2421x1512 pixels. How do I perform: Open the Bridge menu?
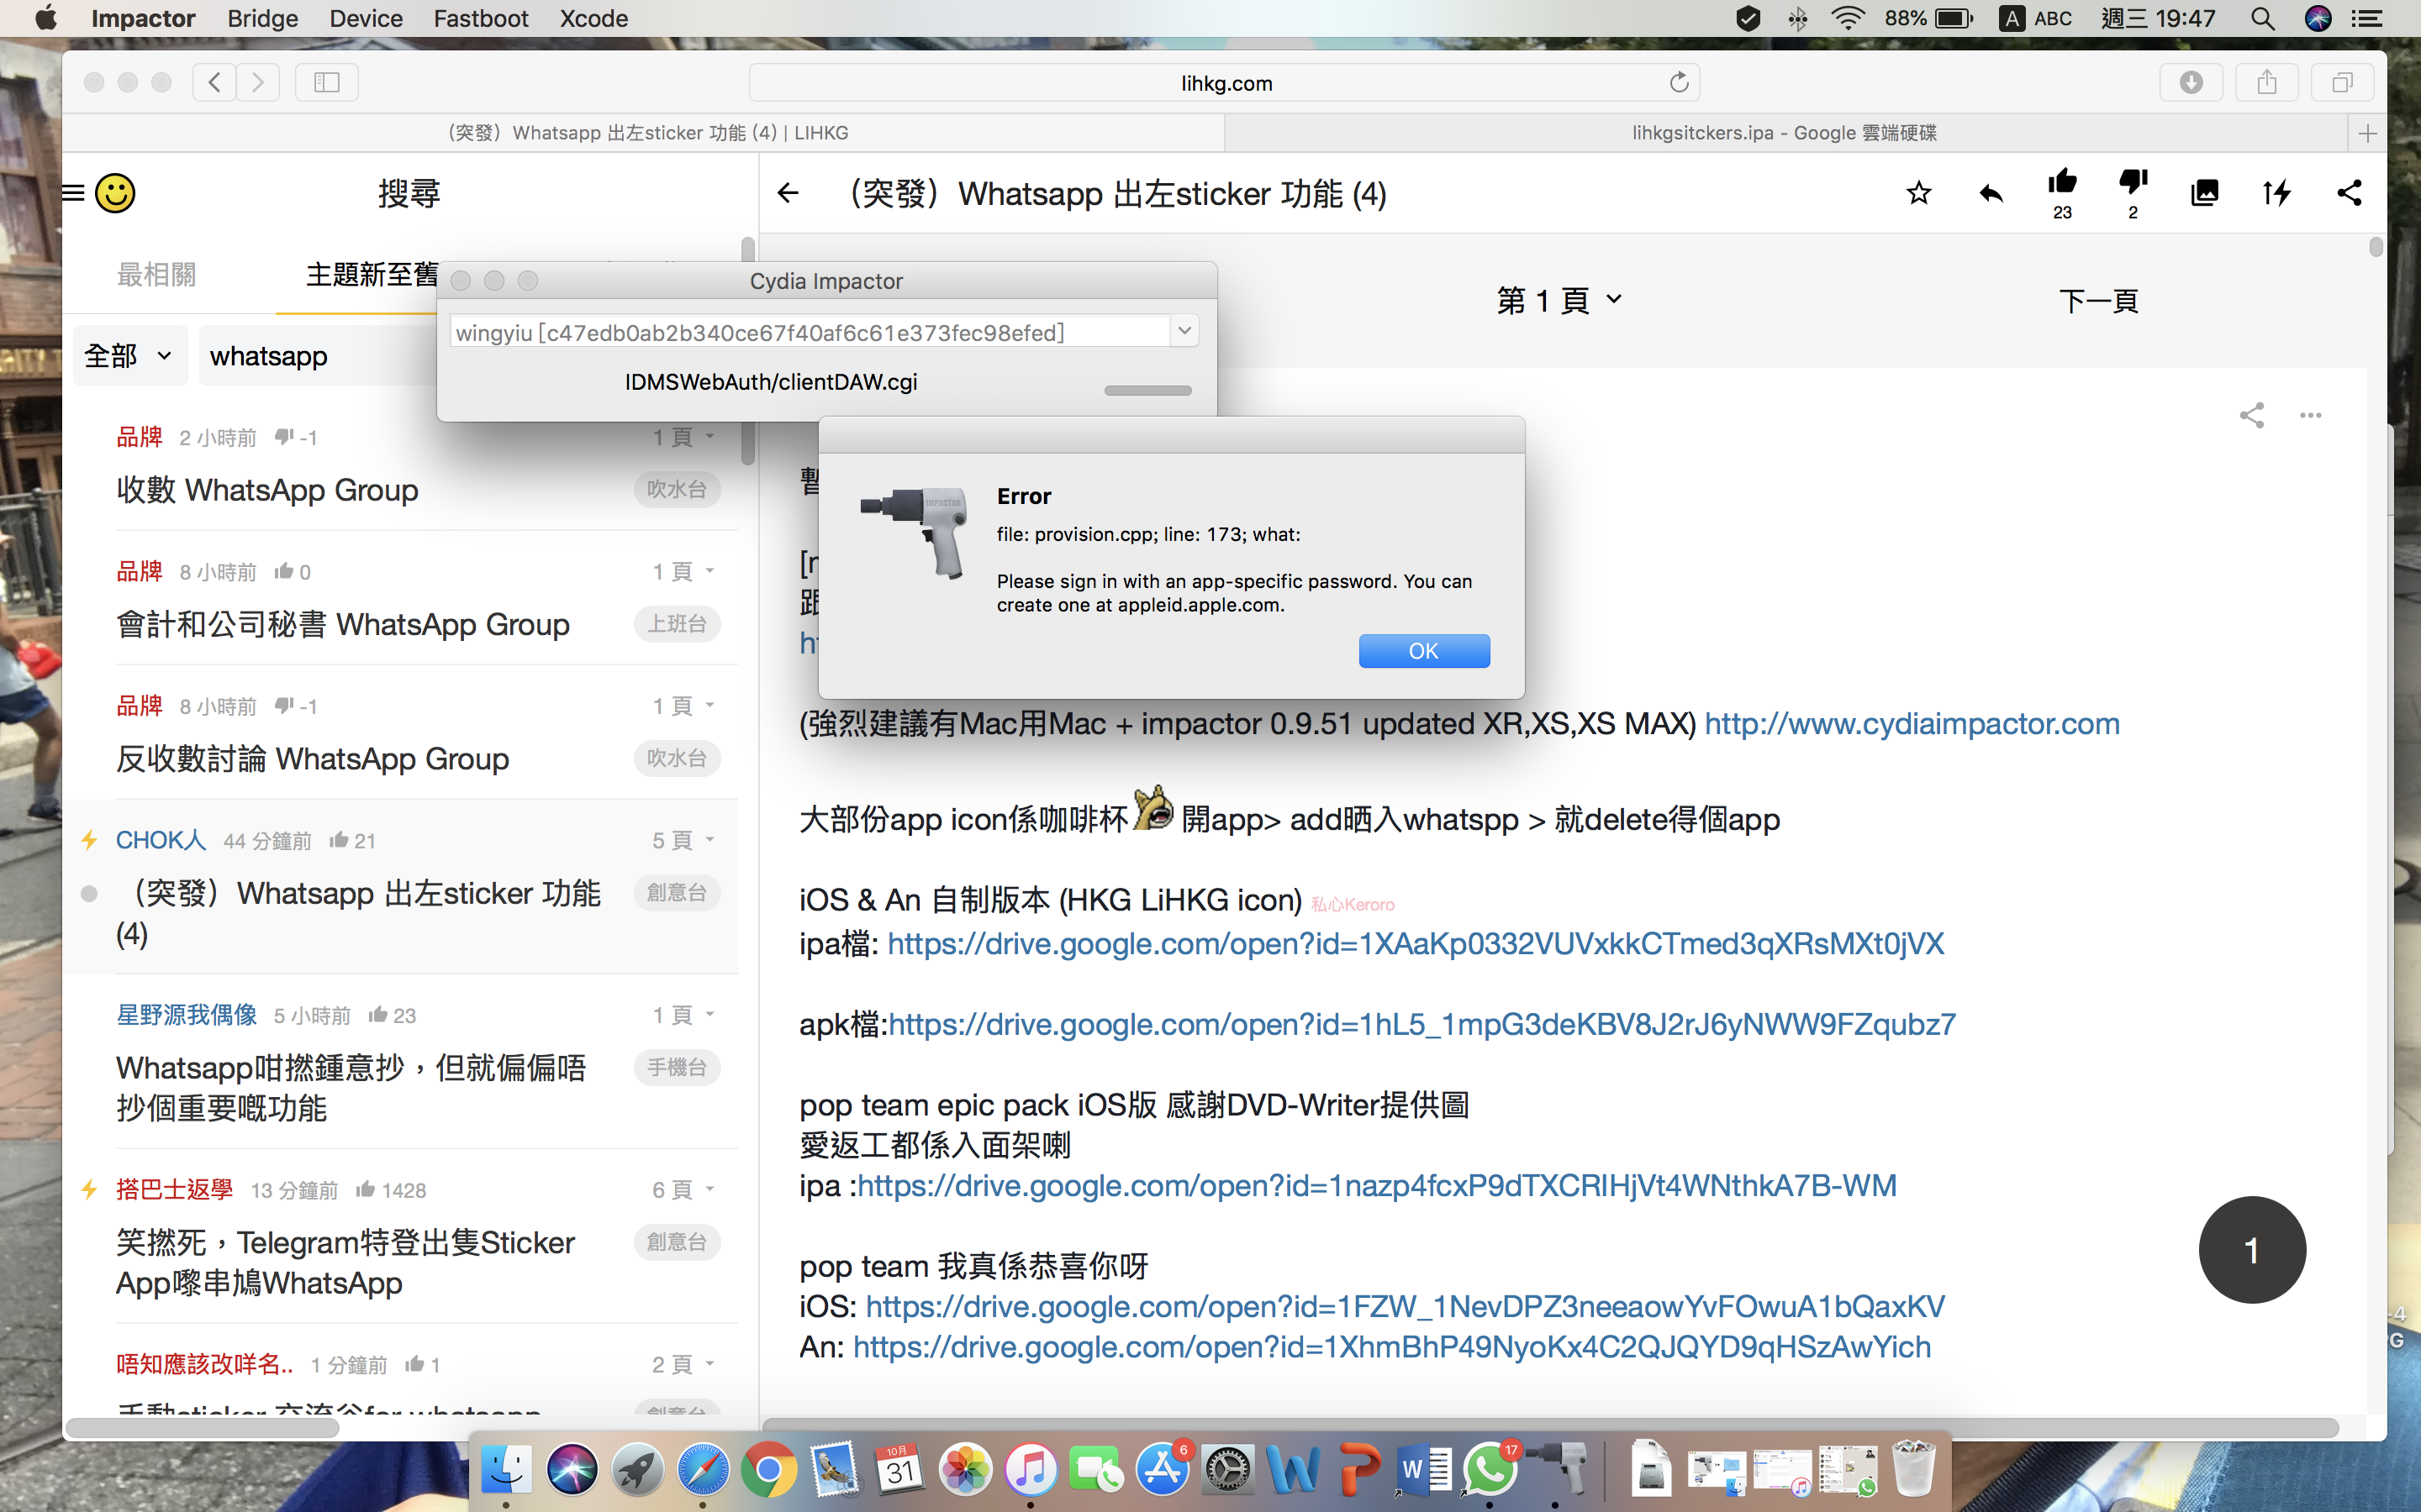click(262, 18)
